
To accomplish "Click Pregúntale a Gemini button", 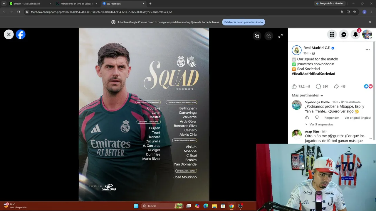I will pyautogui.click(x=329, y=4).
